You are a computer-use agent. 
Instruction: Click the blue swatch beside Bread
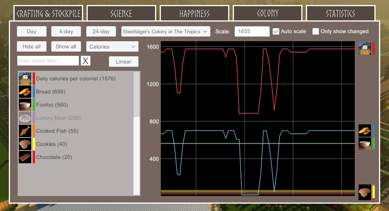tap(34, 92)
